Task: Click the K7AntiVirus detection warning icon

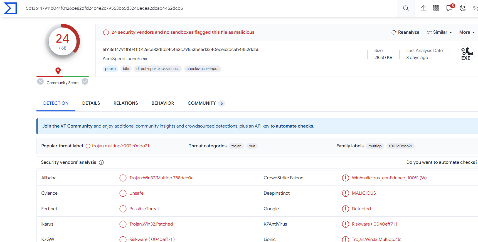Action: pyautogui.click(x=346, y=224)
